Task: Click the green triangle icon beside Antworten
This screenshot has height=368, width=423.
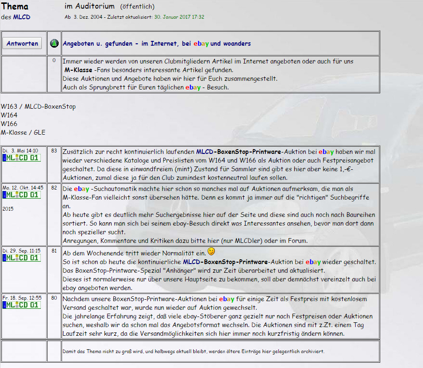Action: pyautogui.click(x=54, y=43)
